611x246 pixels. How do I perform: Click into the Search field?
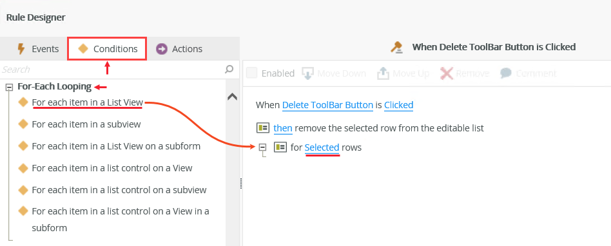pyautogui.click(x=112, y=70)
